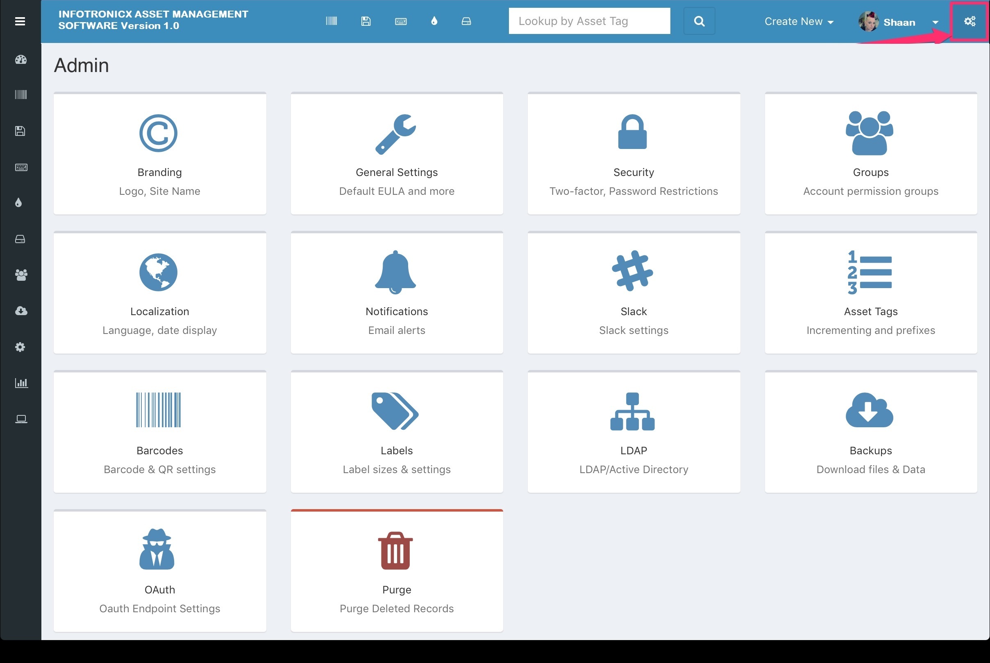This screenshot has width=990, height=663.
Task: Open Branding settings for Logo and Site Name
Action: 159,153
